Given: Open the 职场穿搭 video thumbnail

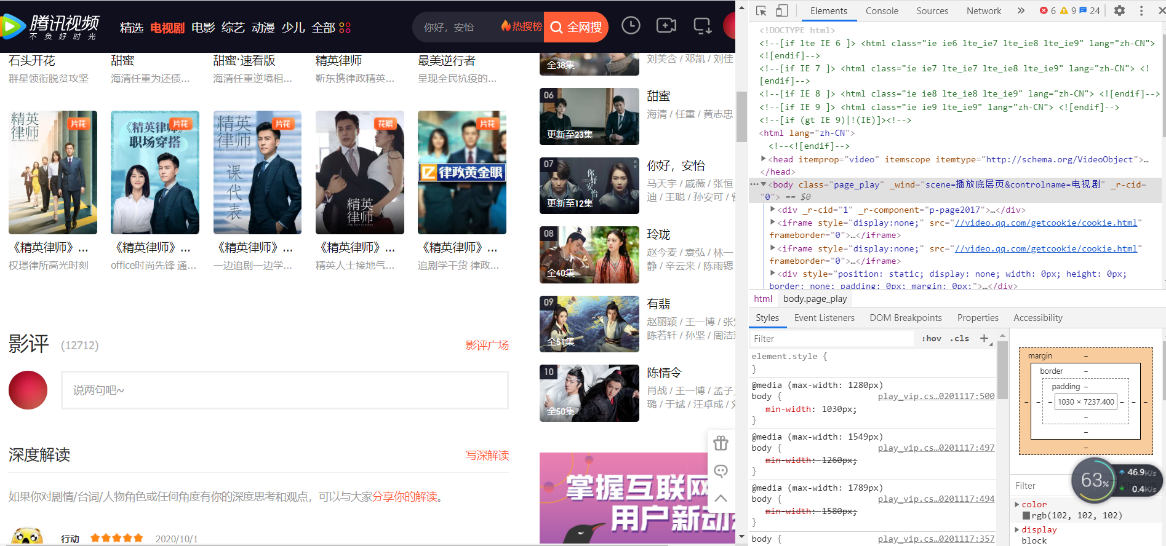Looking at the screenshot, I should [155, 172].
